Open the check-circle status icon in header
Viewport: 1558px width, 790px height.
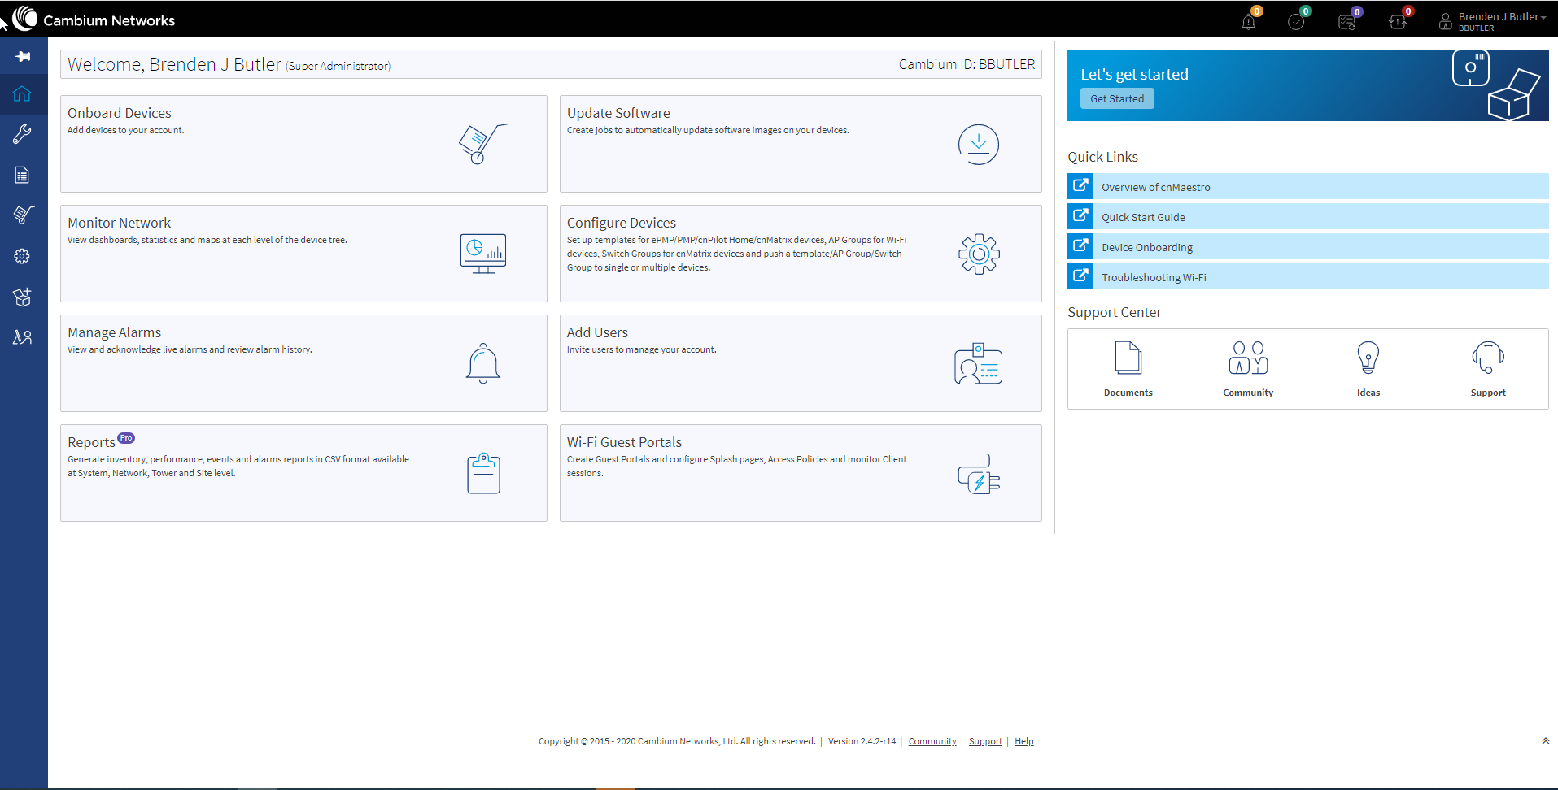pyautogui.click(x=1296, y=21)
